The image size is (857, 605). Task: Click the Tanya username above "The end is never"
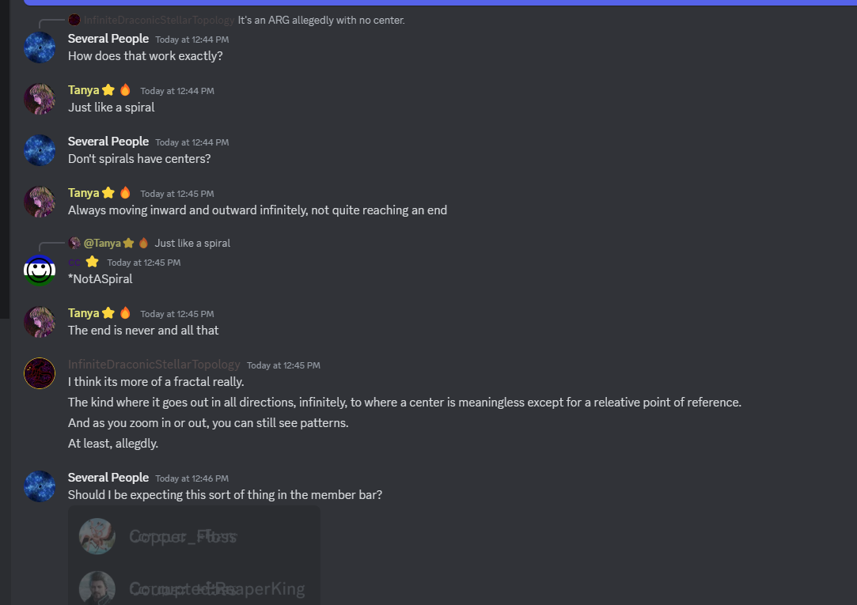coord(83,313)
